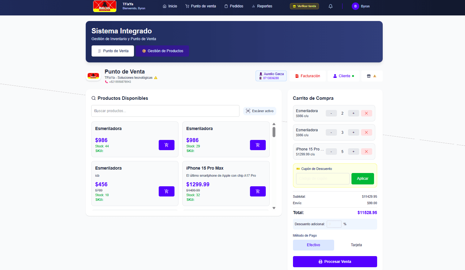
Task: Apply the discount coupon with Aplicar
Action: [x=362, y=179]
